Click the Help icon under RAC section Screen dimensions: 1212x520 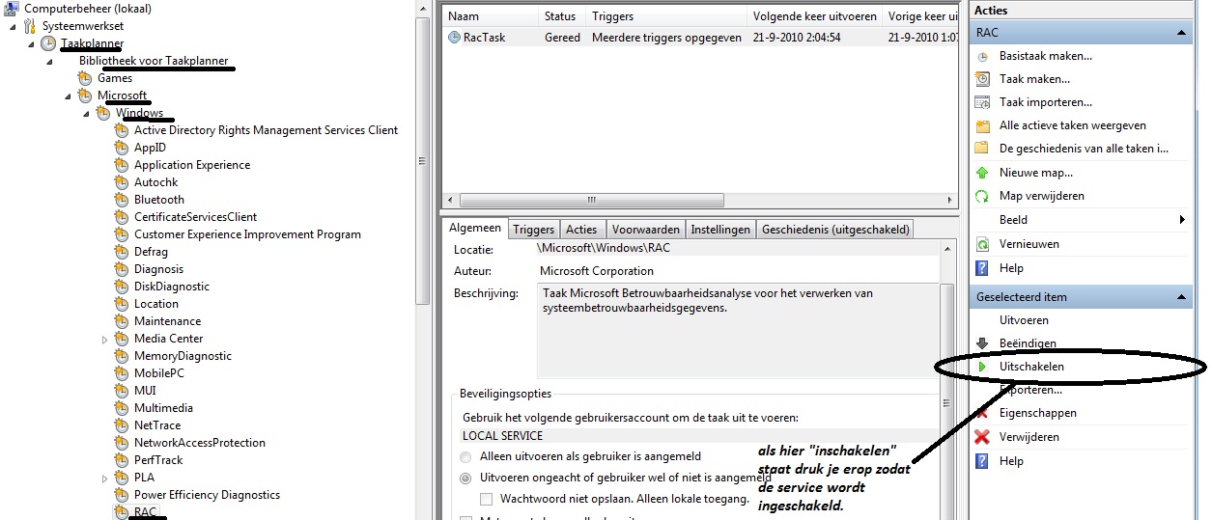(x=982, y=268)
